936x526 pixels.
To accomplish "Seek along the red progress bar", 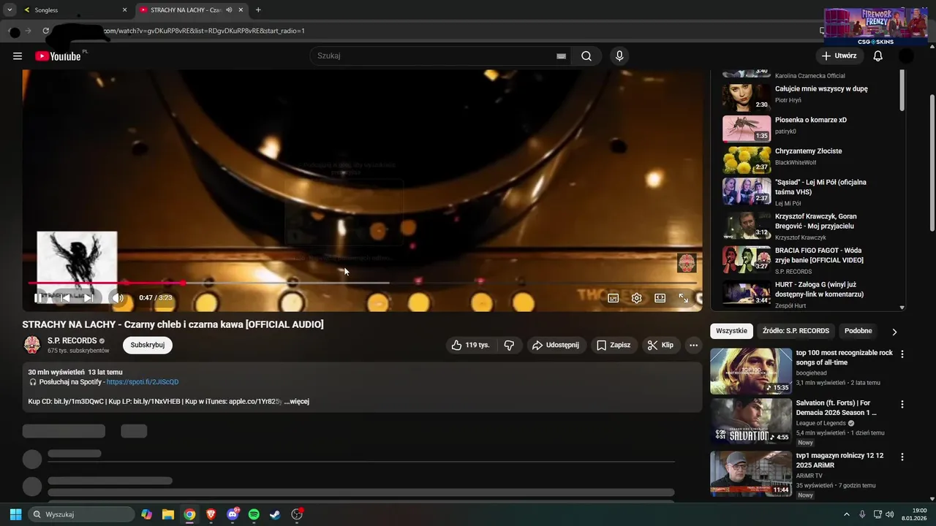I will (x=362, y=283).
